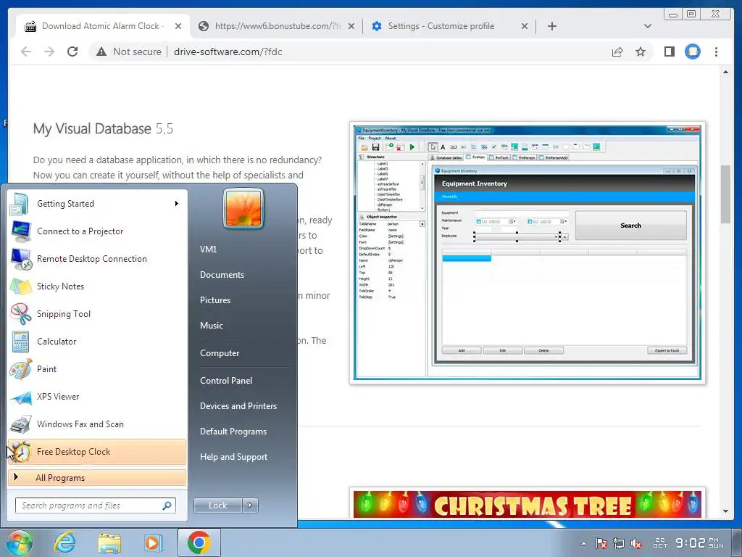Open Calculator from Start menu
The image size is (742, 557).
(96, 341)
